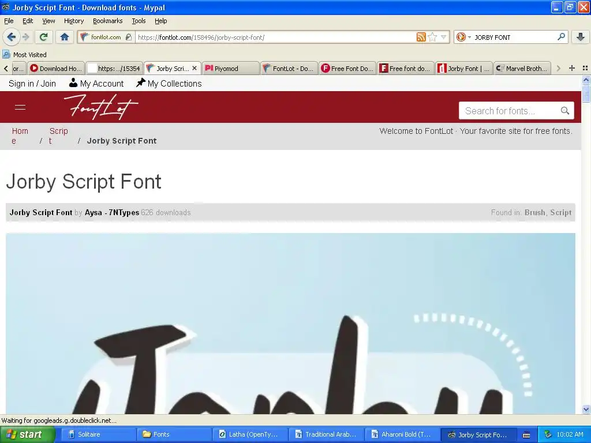The width and height of the screenshot is (591, 443).
Task: Switch to the Marvel Broth... tab
Action: 522,69
